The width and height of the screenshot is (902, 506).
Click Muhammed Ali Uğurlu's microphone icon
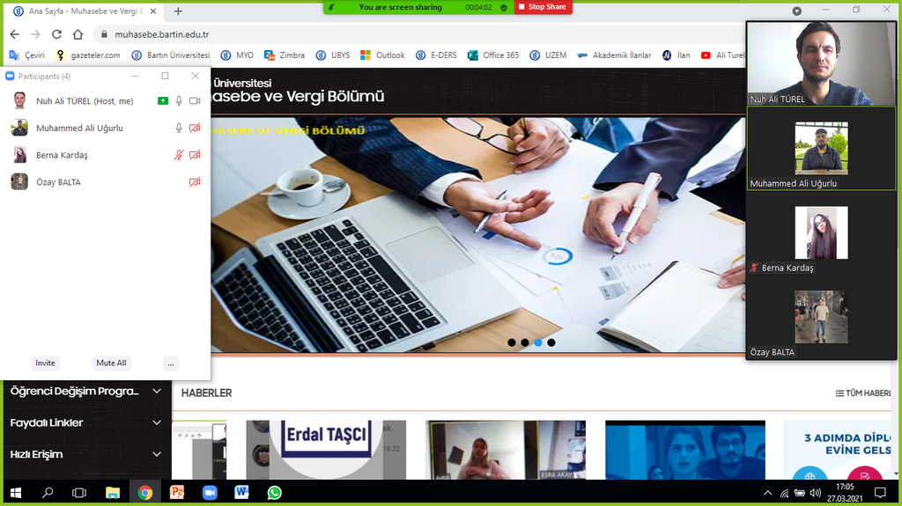(179, 128)
